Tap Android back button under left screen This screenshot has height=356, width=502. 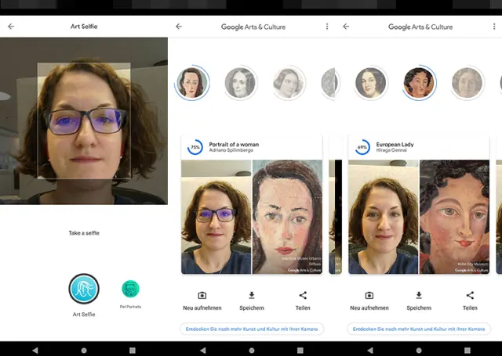(x=35, y=351)
